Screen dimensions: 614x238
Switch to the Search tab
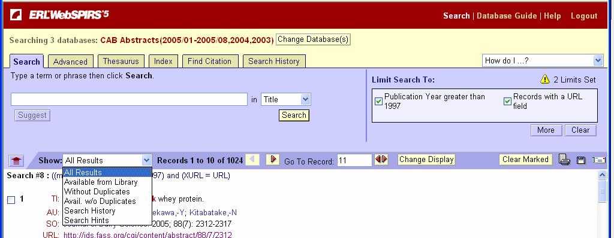pos(26,62)
